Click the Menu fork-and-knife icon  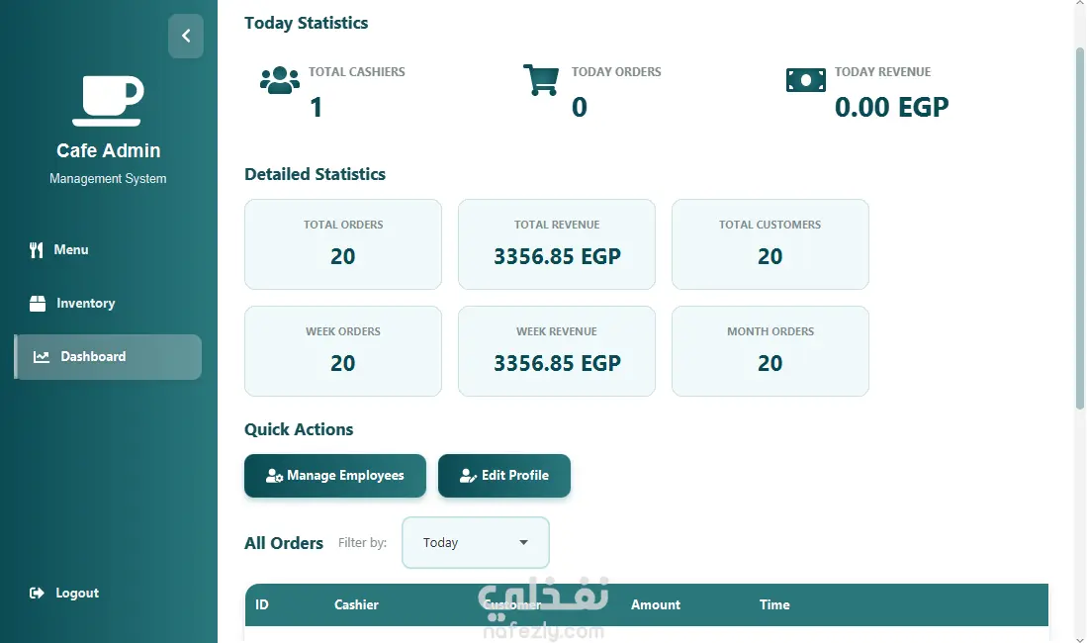point(37,249)
